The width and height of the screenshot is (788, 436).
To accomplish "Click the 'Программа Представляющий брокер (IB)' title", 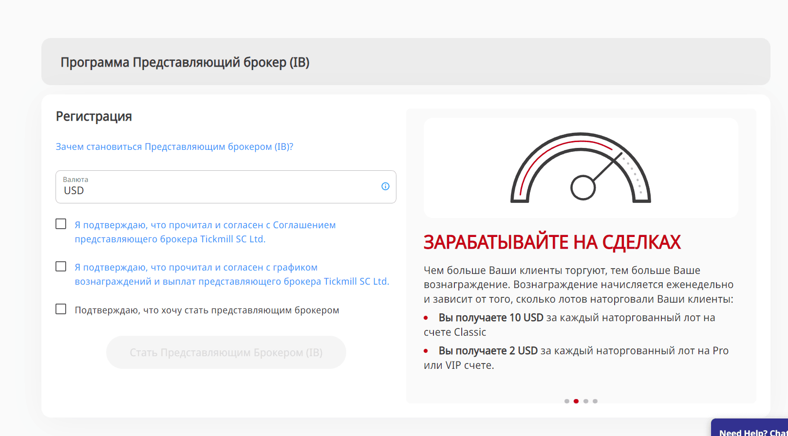I will [x=185, y=62].
